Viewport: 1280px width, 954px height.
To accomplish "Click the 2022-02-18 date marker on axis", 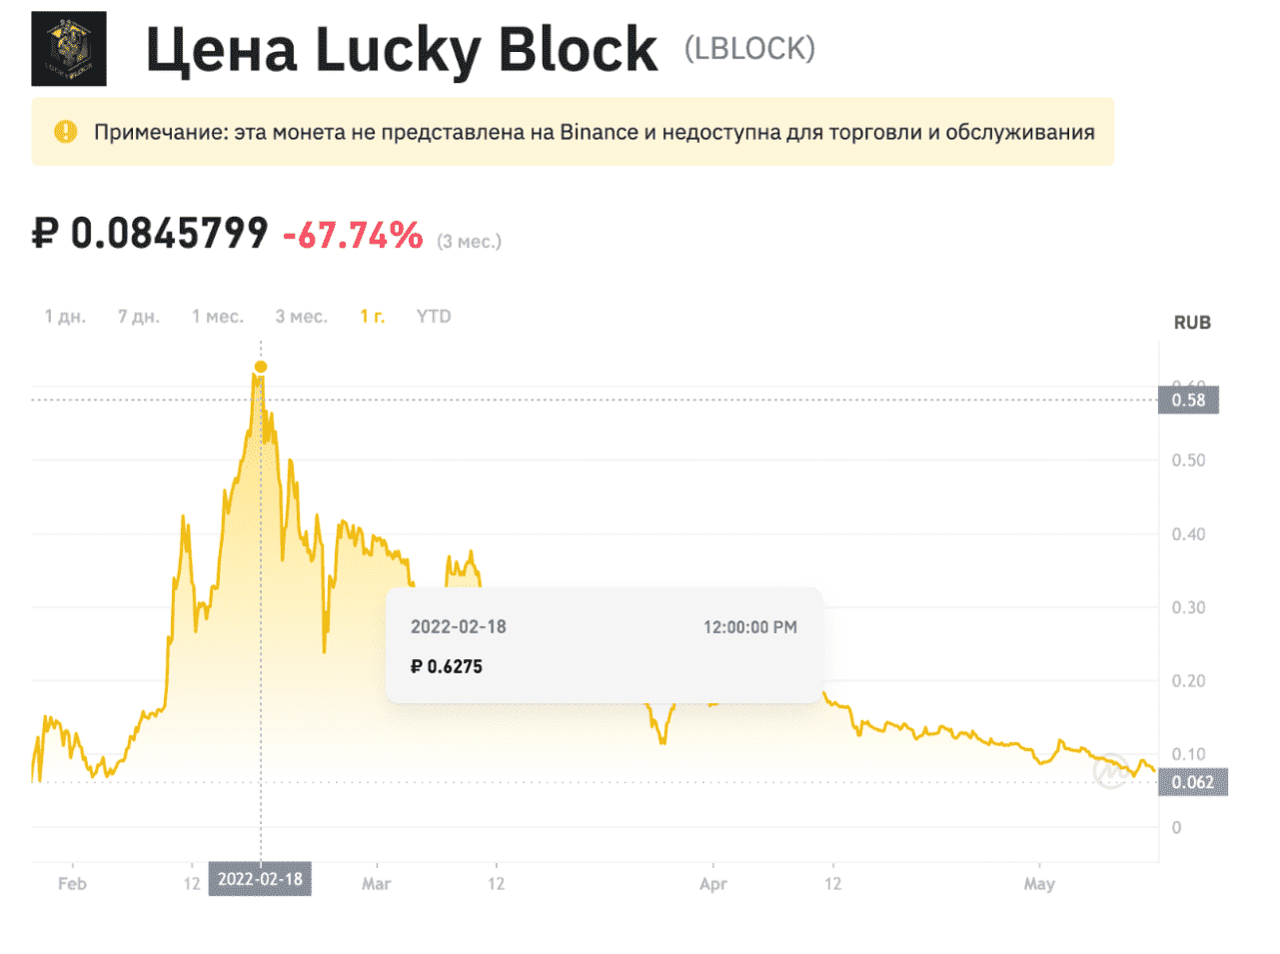I will pos(260,879).
